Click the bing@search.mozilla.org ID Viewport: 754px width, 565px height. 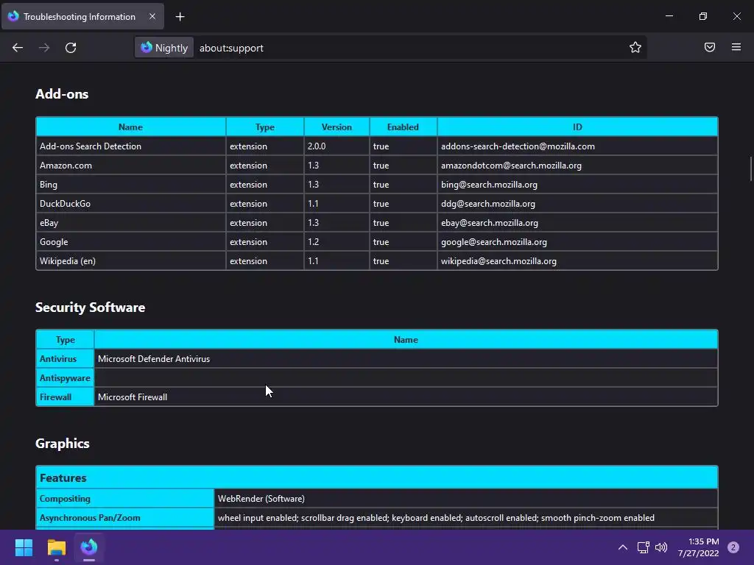pos(489,185)
